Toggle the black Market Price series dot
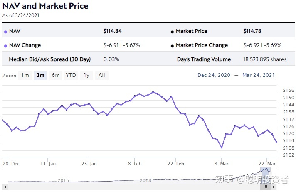296x192 pixels. (x=172, y=32)
